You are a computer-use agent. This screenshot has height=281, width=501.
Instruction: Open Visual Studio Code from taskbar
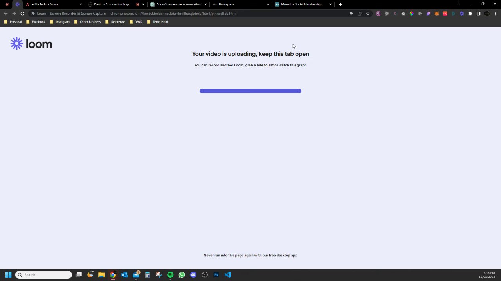228,275
